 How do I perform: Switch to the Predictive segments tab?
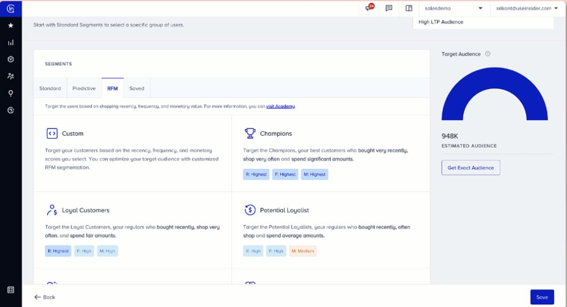(84, 88)
